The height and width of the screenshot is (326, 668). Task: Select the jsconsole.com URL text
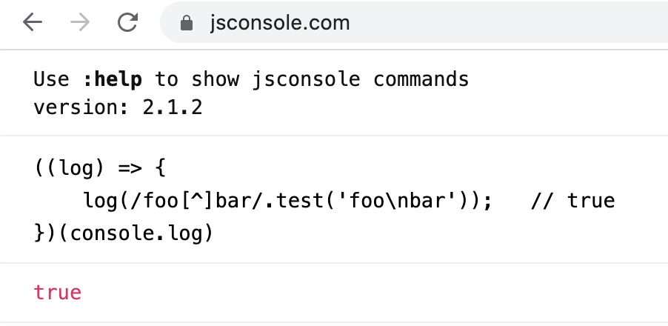point(279,22)
